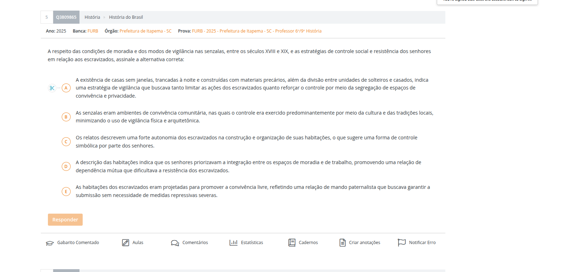The height and width of the screenshot is (272, 561).
Task: Click the Criar anotações document icon
Action: pyautogui.click(x=342, y=243)
